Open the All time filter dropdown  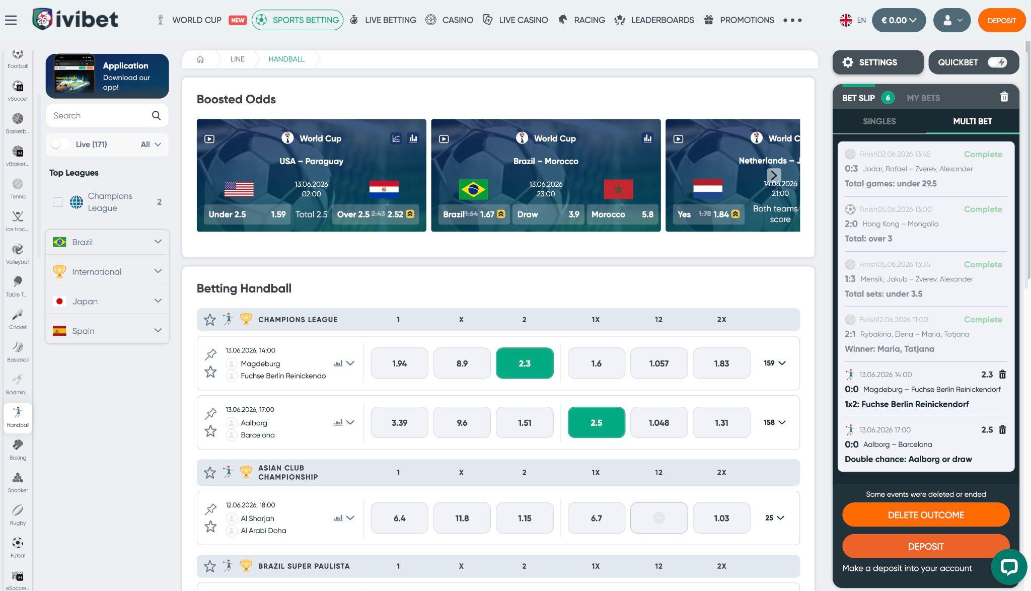coord(151,144)
